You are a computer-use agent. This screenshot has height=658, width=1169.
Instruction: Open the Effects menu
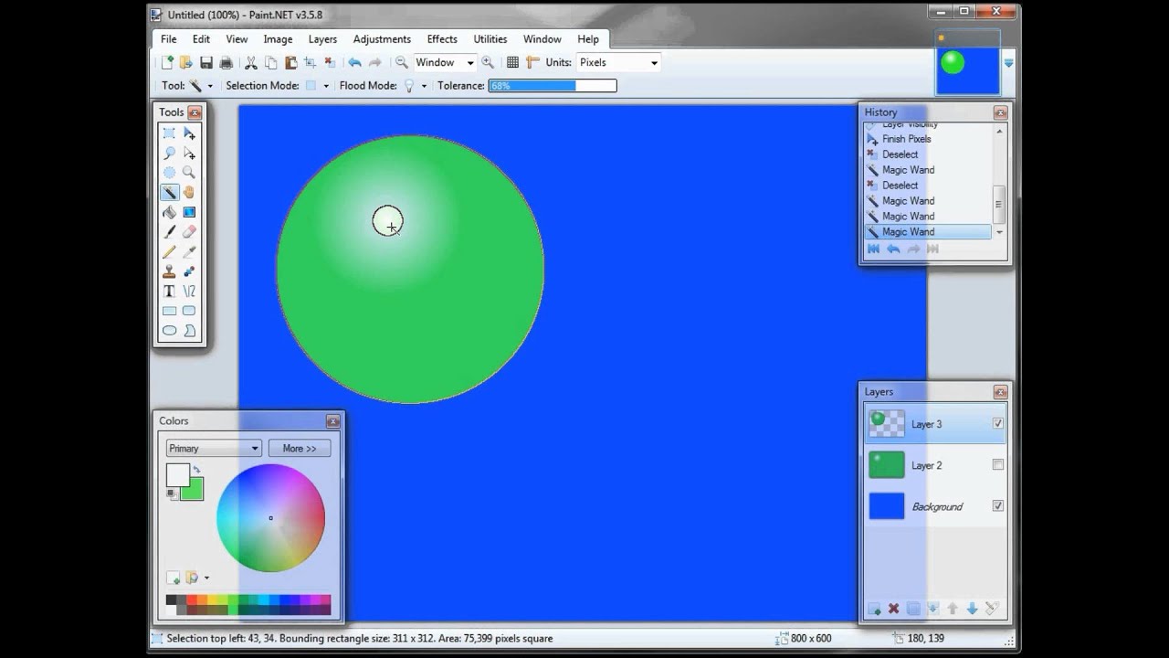tap(442, 39)
